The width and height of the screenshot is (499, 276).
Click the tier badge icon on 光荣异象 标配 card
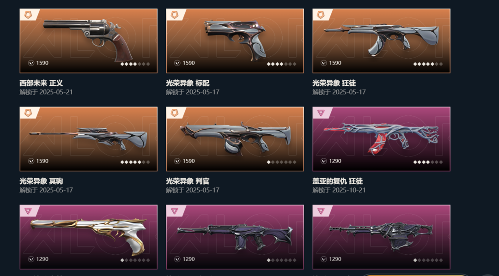point(174,15)
